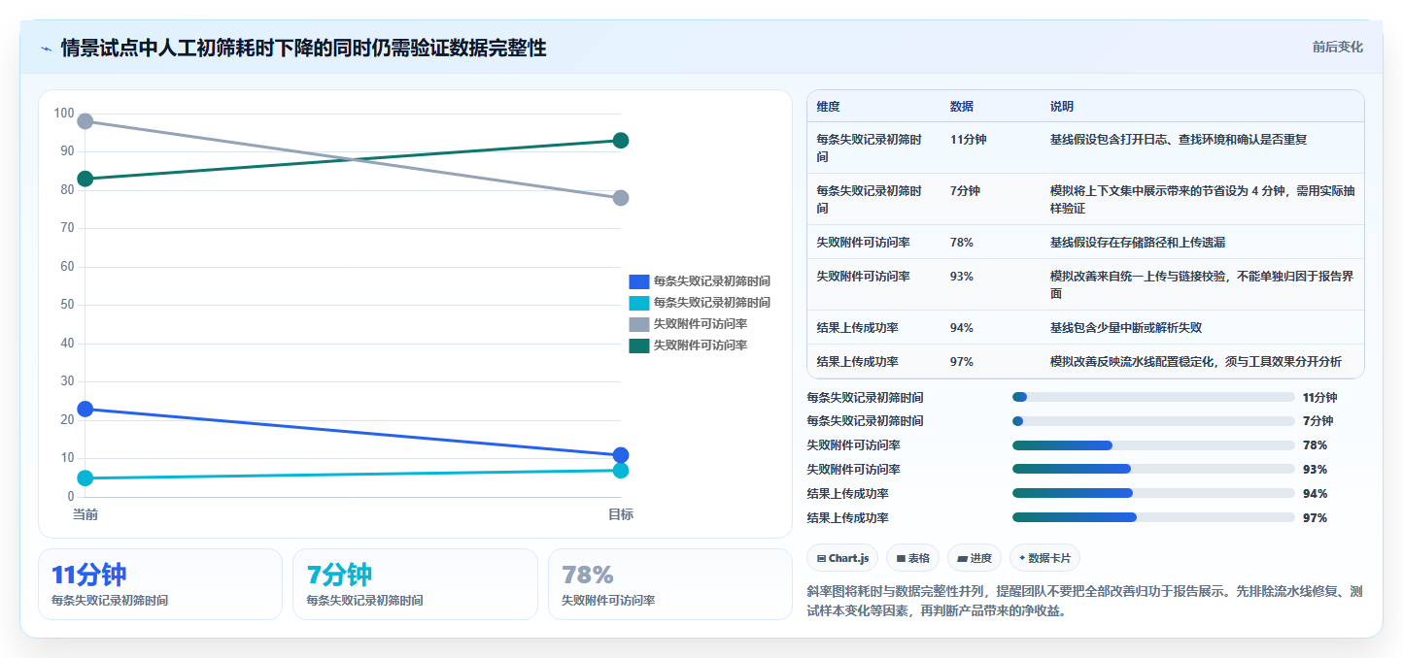Screen dimensions: 1403x658
Task: Click the progress bar showing 93%
Action: (x=1153, y=469)
